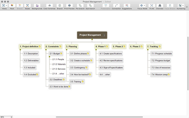Open the Suggestions toolbar icon
The height and width of the screenshot is (118, 189).
tap(127, 6)
